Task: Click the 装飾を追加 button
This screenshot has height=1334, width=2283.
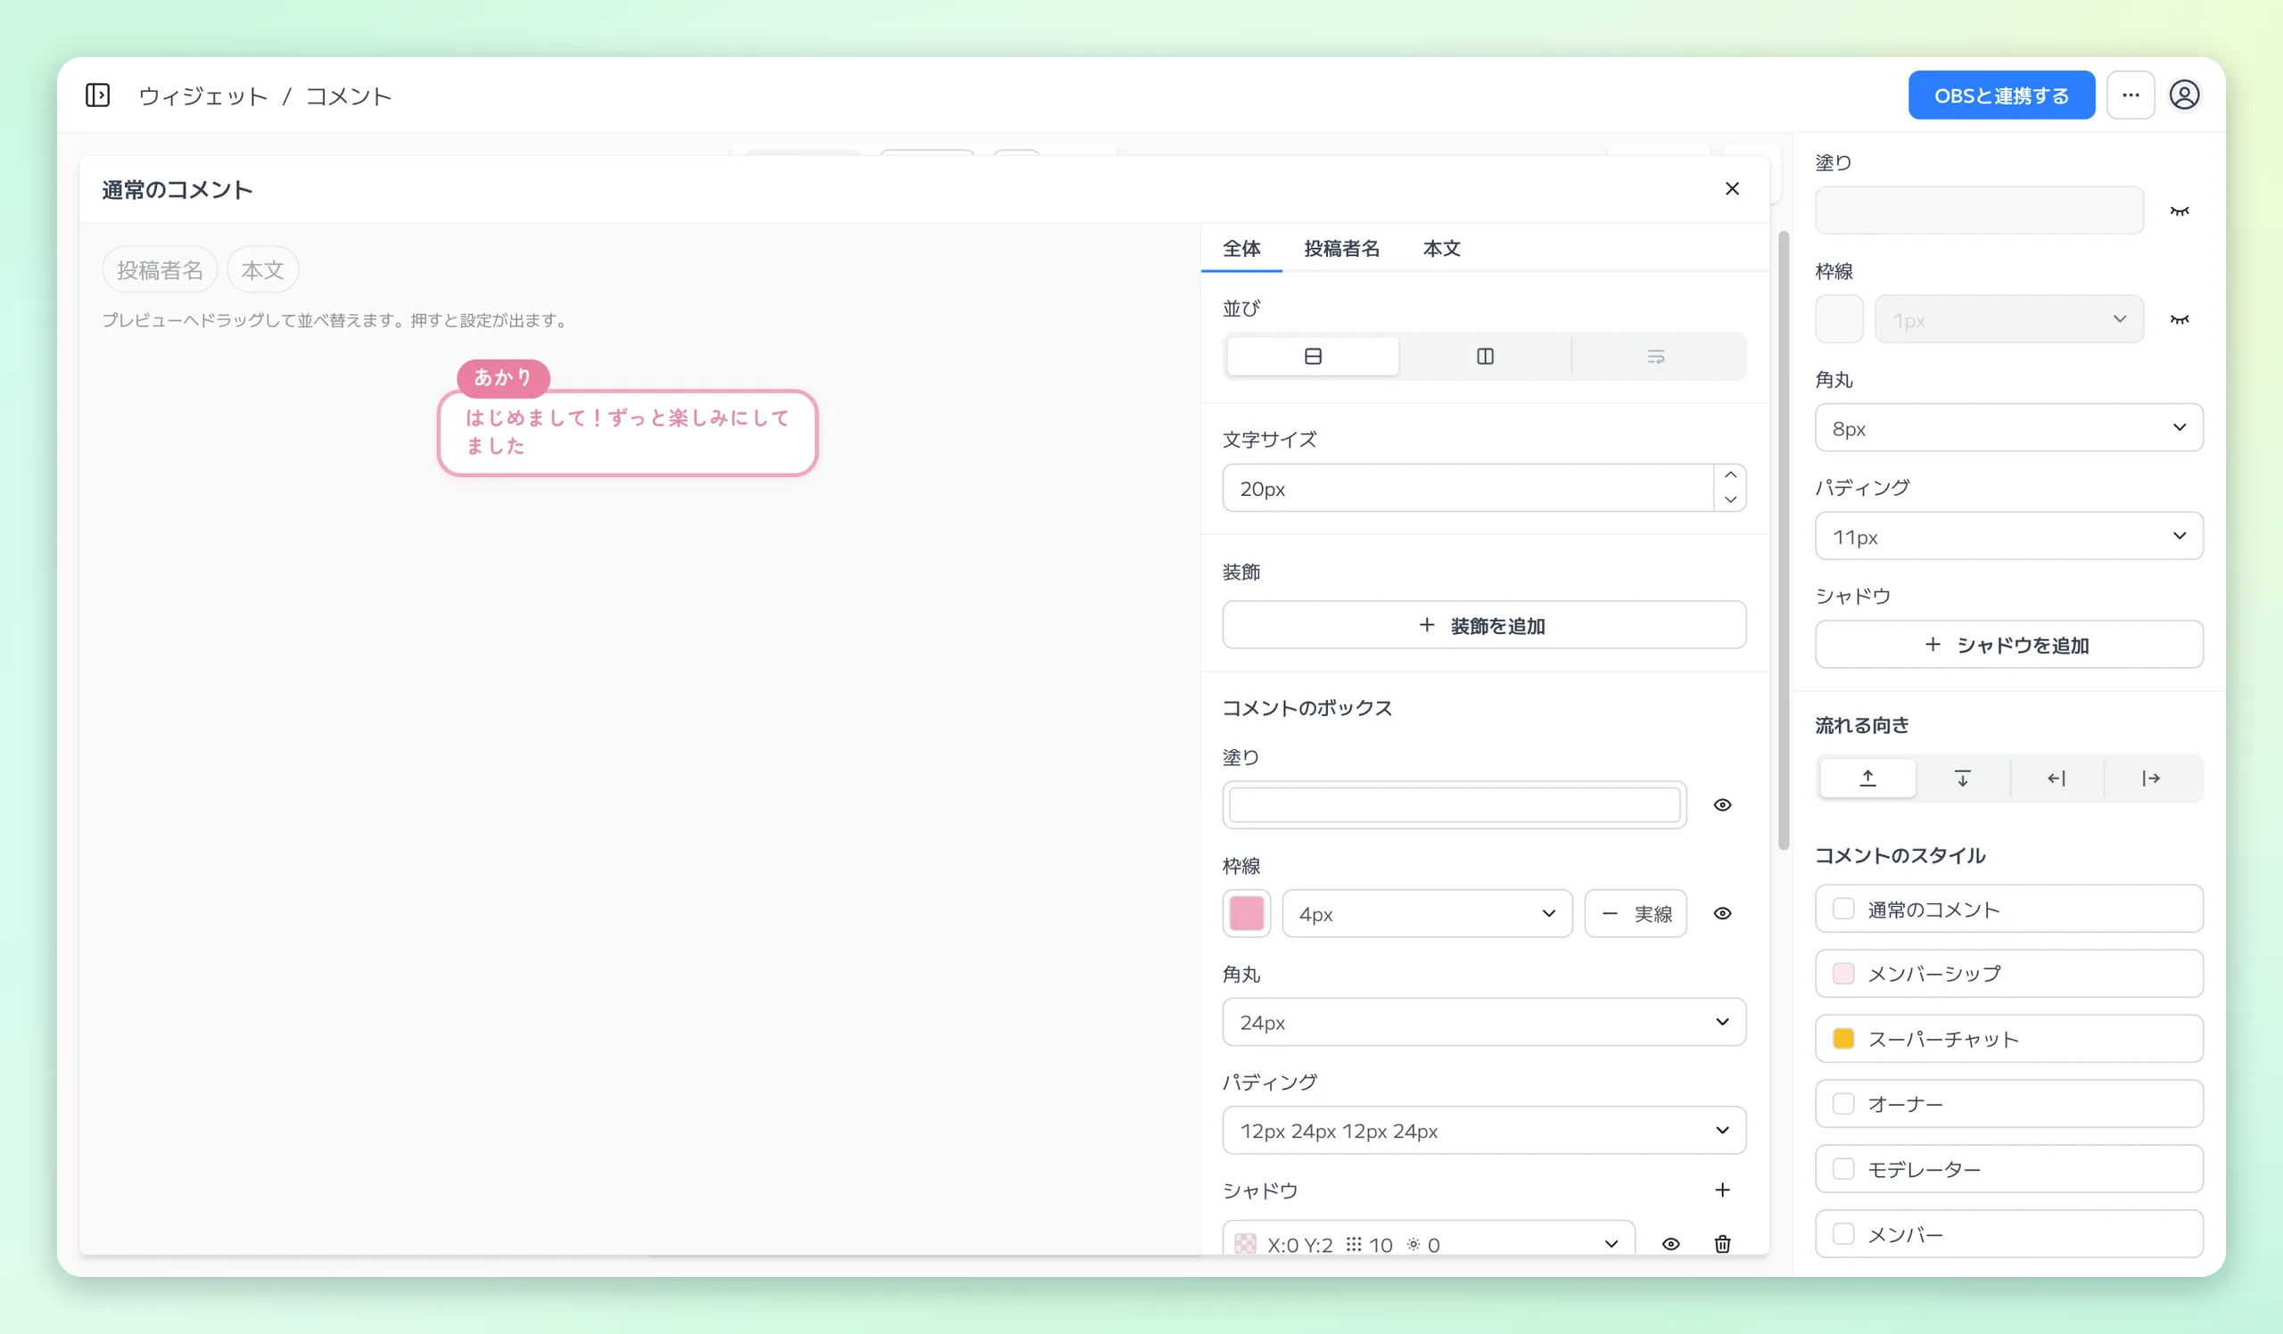Action: [1483, 625]
